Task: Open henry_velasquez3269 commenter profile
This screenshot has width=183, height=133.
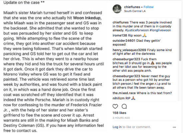Action: point(129,50)
